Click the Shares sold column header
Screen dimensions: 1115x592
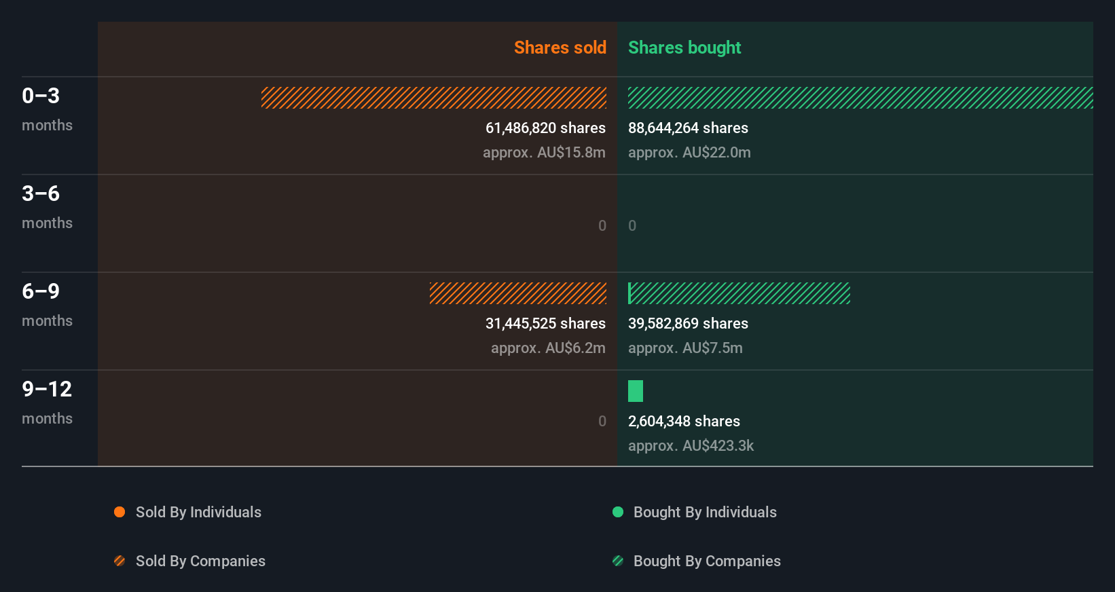[x=560, y=48]
